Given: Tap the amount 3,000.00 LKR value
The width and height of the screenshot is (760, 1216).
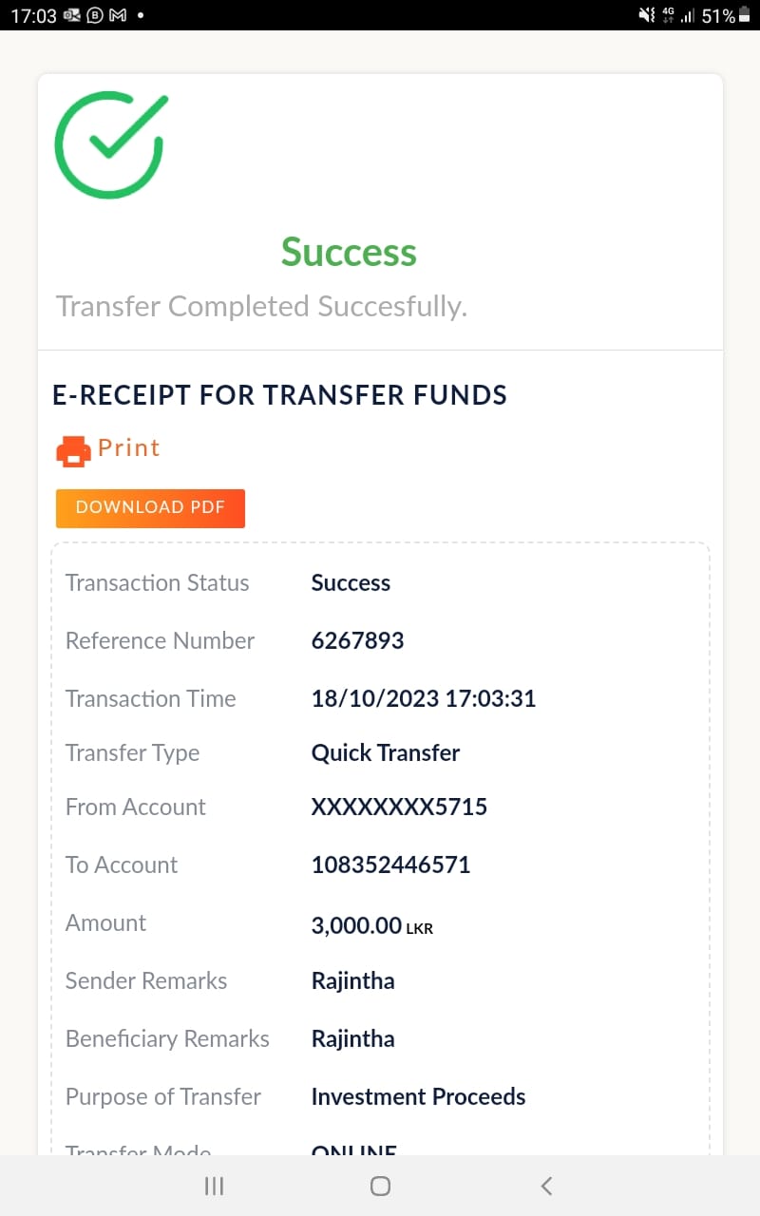Looking at the screenshot, I should pos(371,925).
